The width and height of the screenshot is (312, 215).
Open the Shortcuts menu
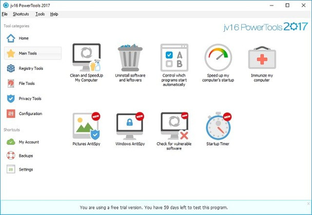(21, 14)
